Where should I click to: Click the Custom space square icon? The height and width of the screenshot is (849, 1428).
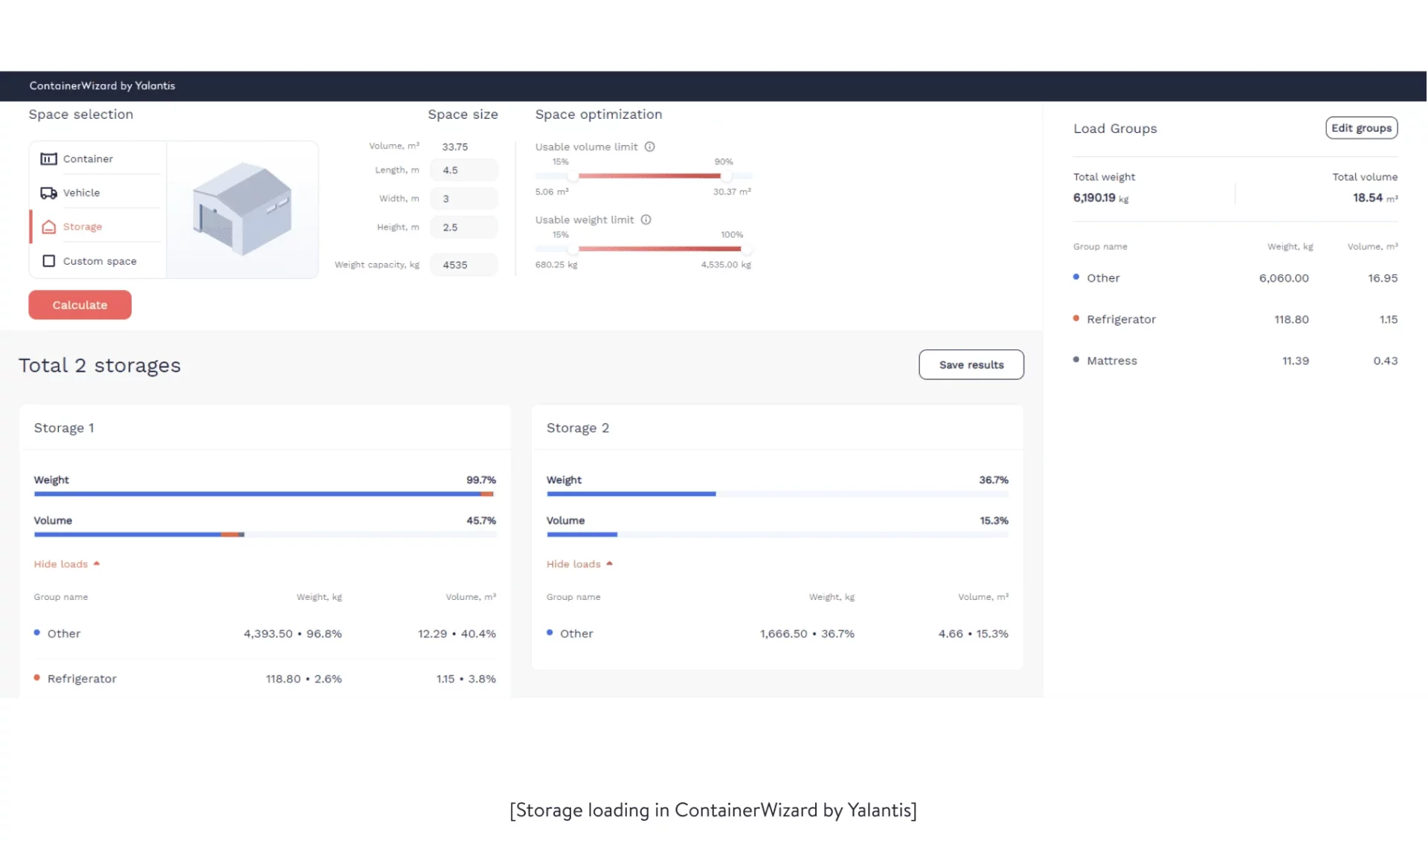[x=48, y=261]
